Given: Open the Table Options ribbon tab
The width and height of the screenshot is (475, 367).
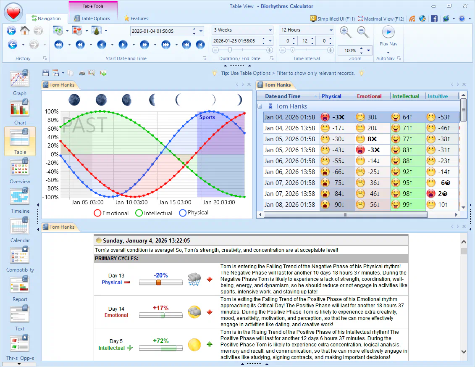Looking at the screenshot, I should (93, 18).
